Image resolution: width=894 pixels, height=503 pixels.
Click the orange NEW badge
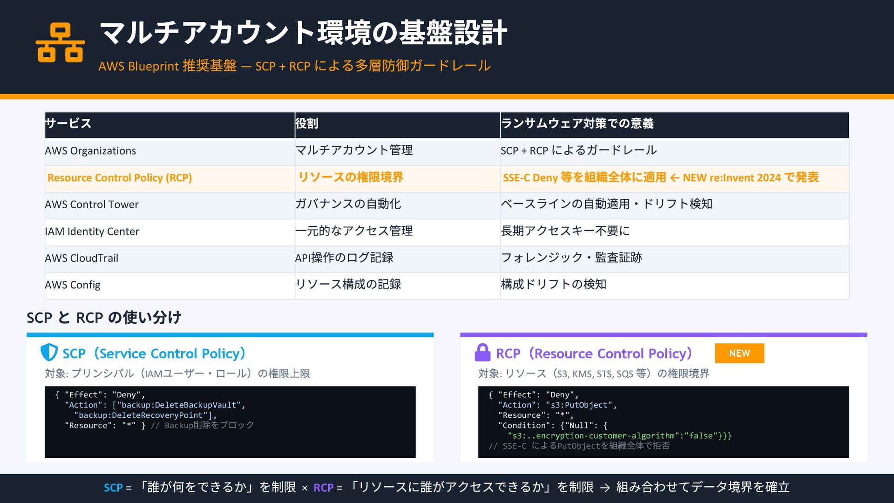coord(739,353)
